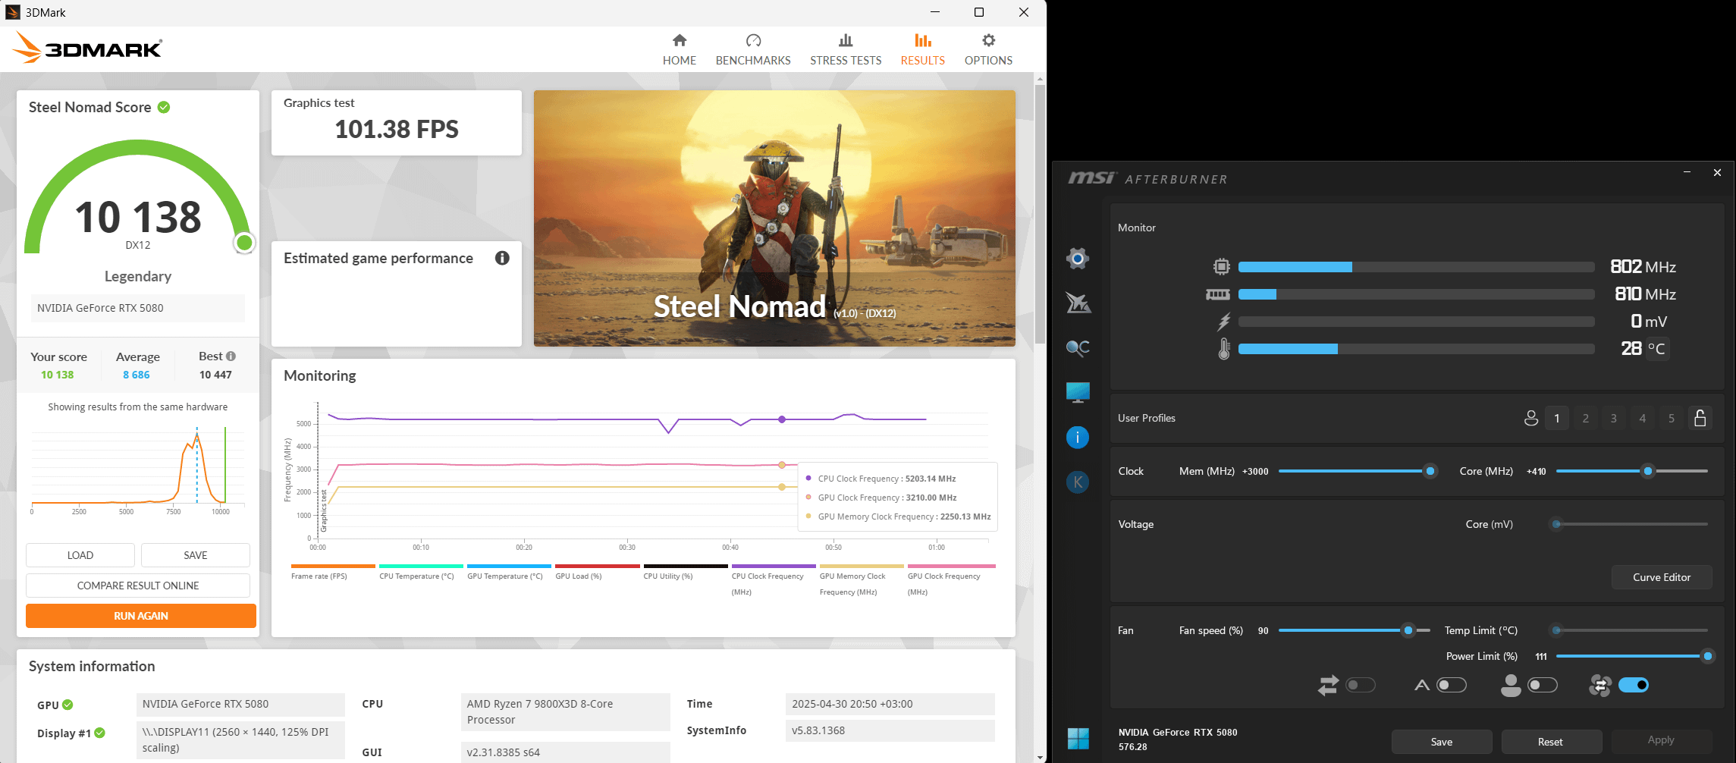Click the auto fan 'A' icon
The width and height of the screenshot is (1736, 763).
1422,686
